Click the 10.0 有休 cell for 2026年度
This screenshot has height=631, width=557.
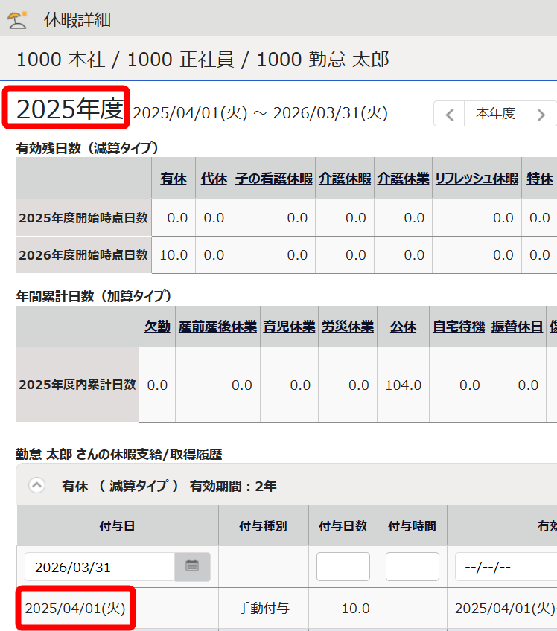tap(174, 255)
